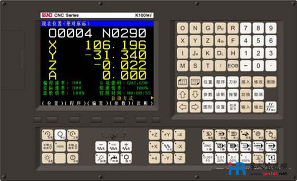Viewport: 297px width, 181px height.
Task: Click the RESET key with slashes
Action: (271, 107)
